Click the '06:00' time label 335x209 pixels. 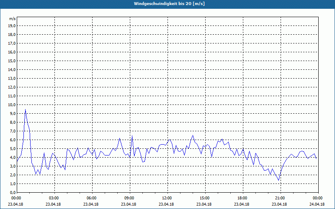(92, 198)
